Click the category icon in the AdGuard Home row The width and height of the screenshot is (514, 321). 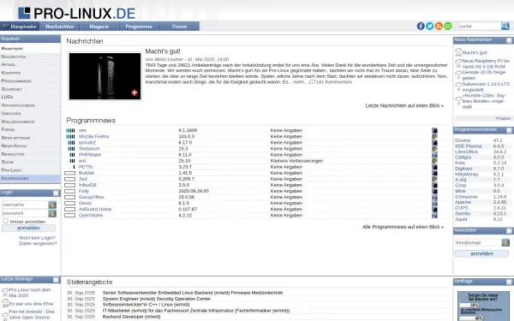434,210
